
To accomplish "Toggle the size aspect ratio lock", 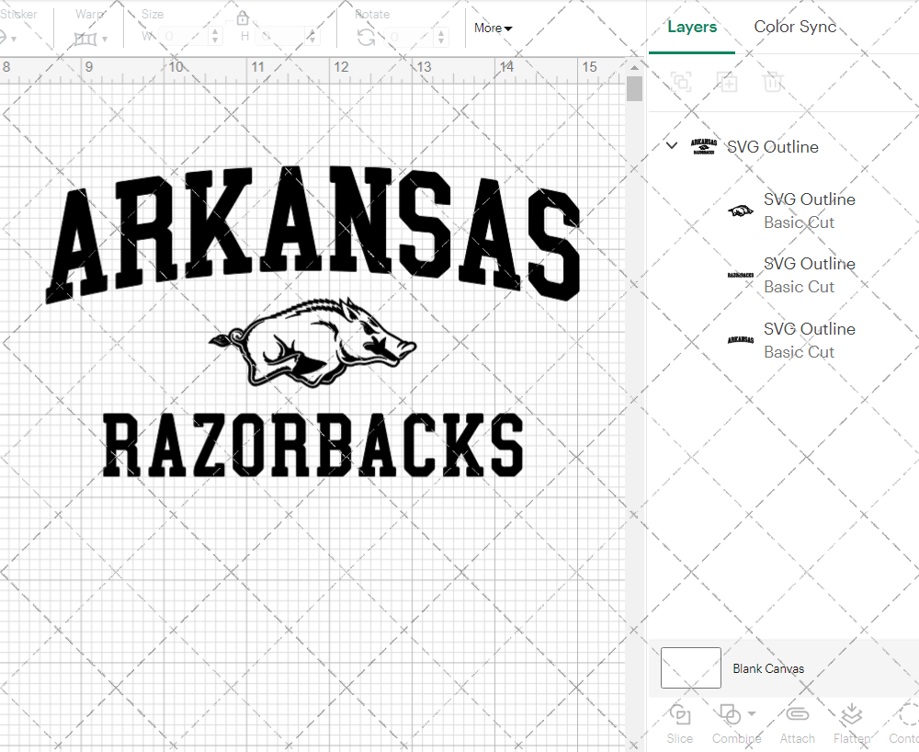I will point(242,17).
